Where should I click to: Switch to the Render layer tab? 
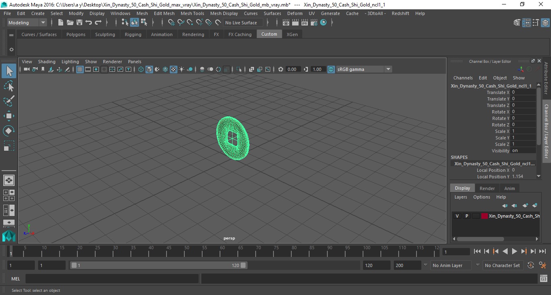(x=487, y=188)
